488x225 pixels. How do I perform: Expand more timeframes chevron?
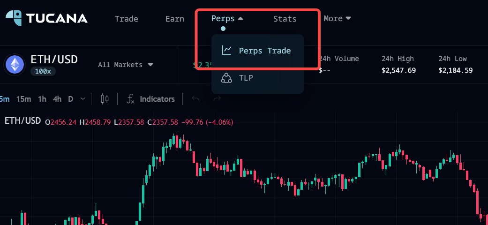click(x=83, y=99)
